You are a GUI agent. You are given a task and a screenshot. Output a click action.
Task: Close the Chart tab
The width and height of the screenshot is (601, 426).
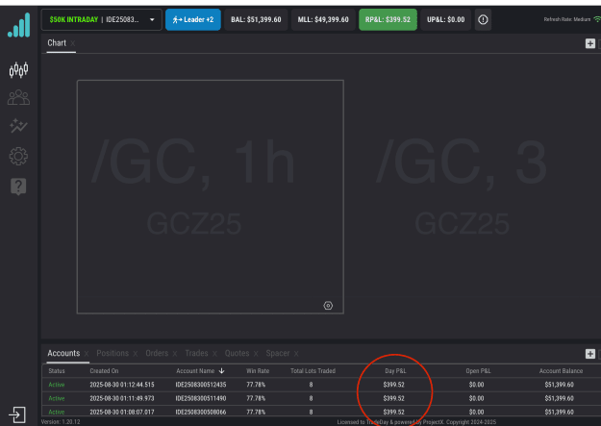[x=73, y=43]
